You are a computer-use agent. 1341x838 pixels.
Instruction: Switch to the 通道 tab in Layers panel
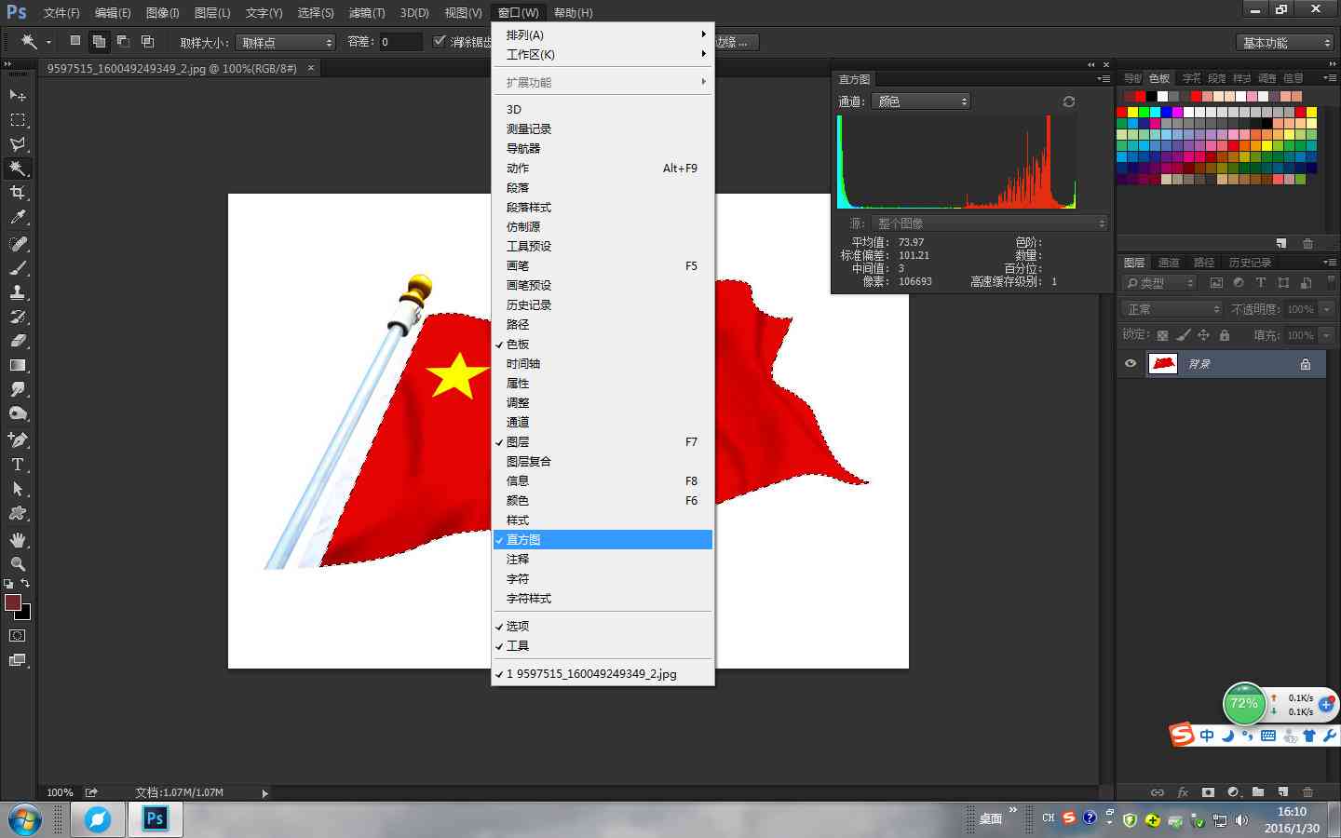pos(1168,263)
